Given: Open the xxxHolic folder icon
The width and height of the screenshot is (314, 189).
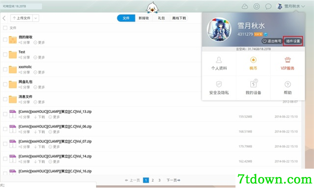Looking at the screenshot, I should tap(13, 69).
